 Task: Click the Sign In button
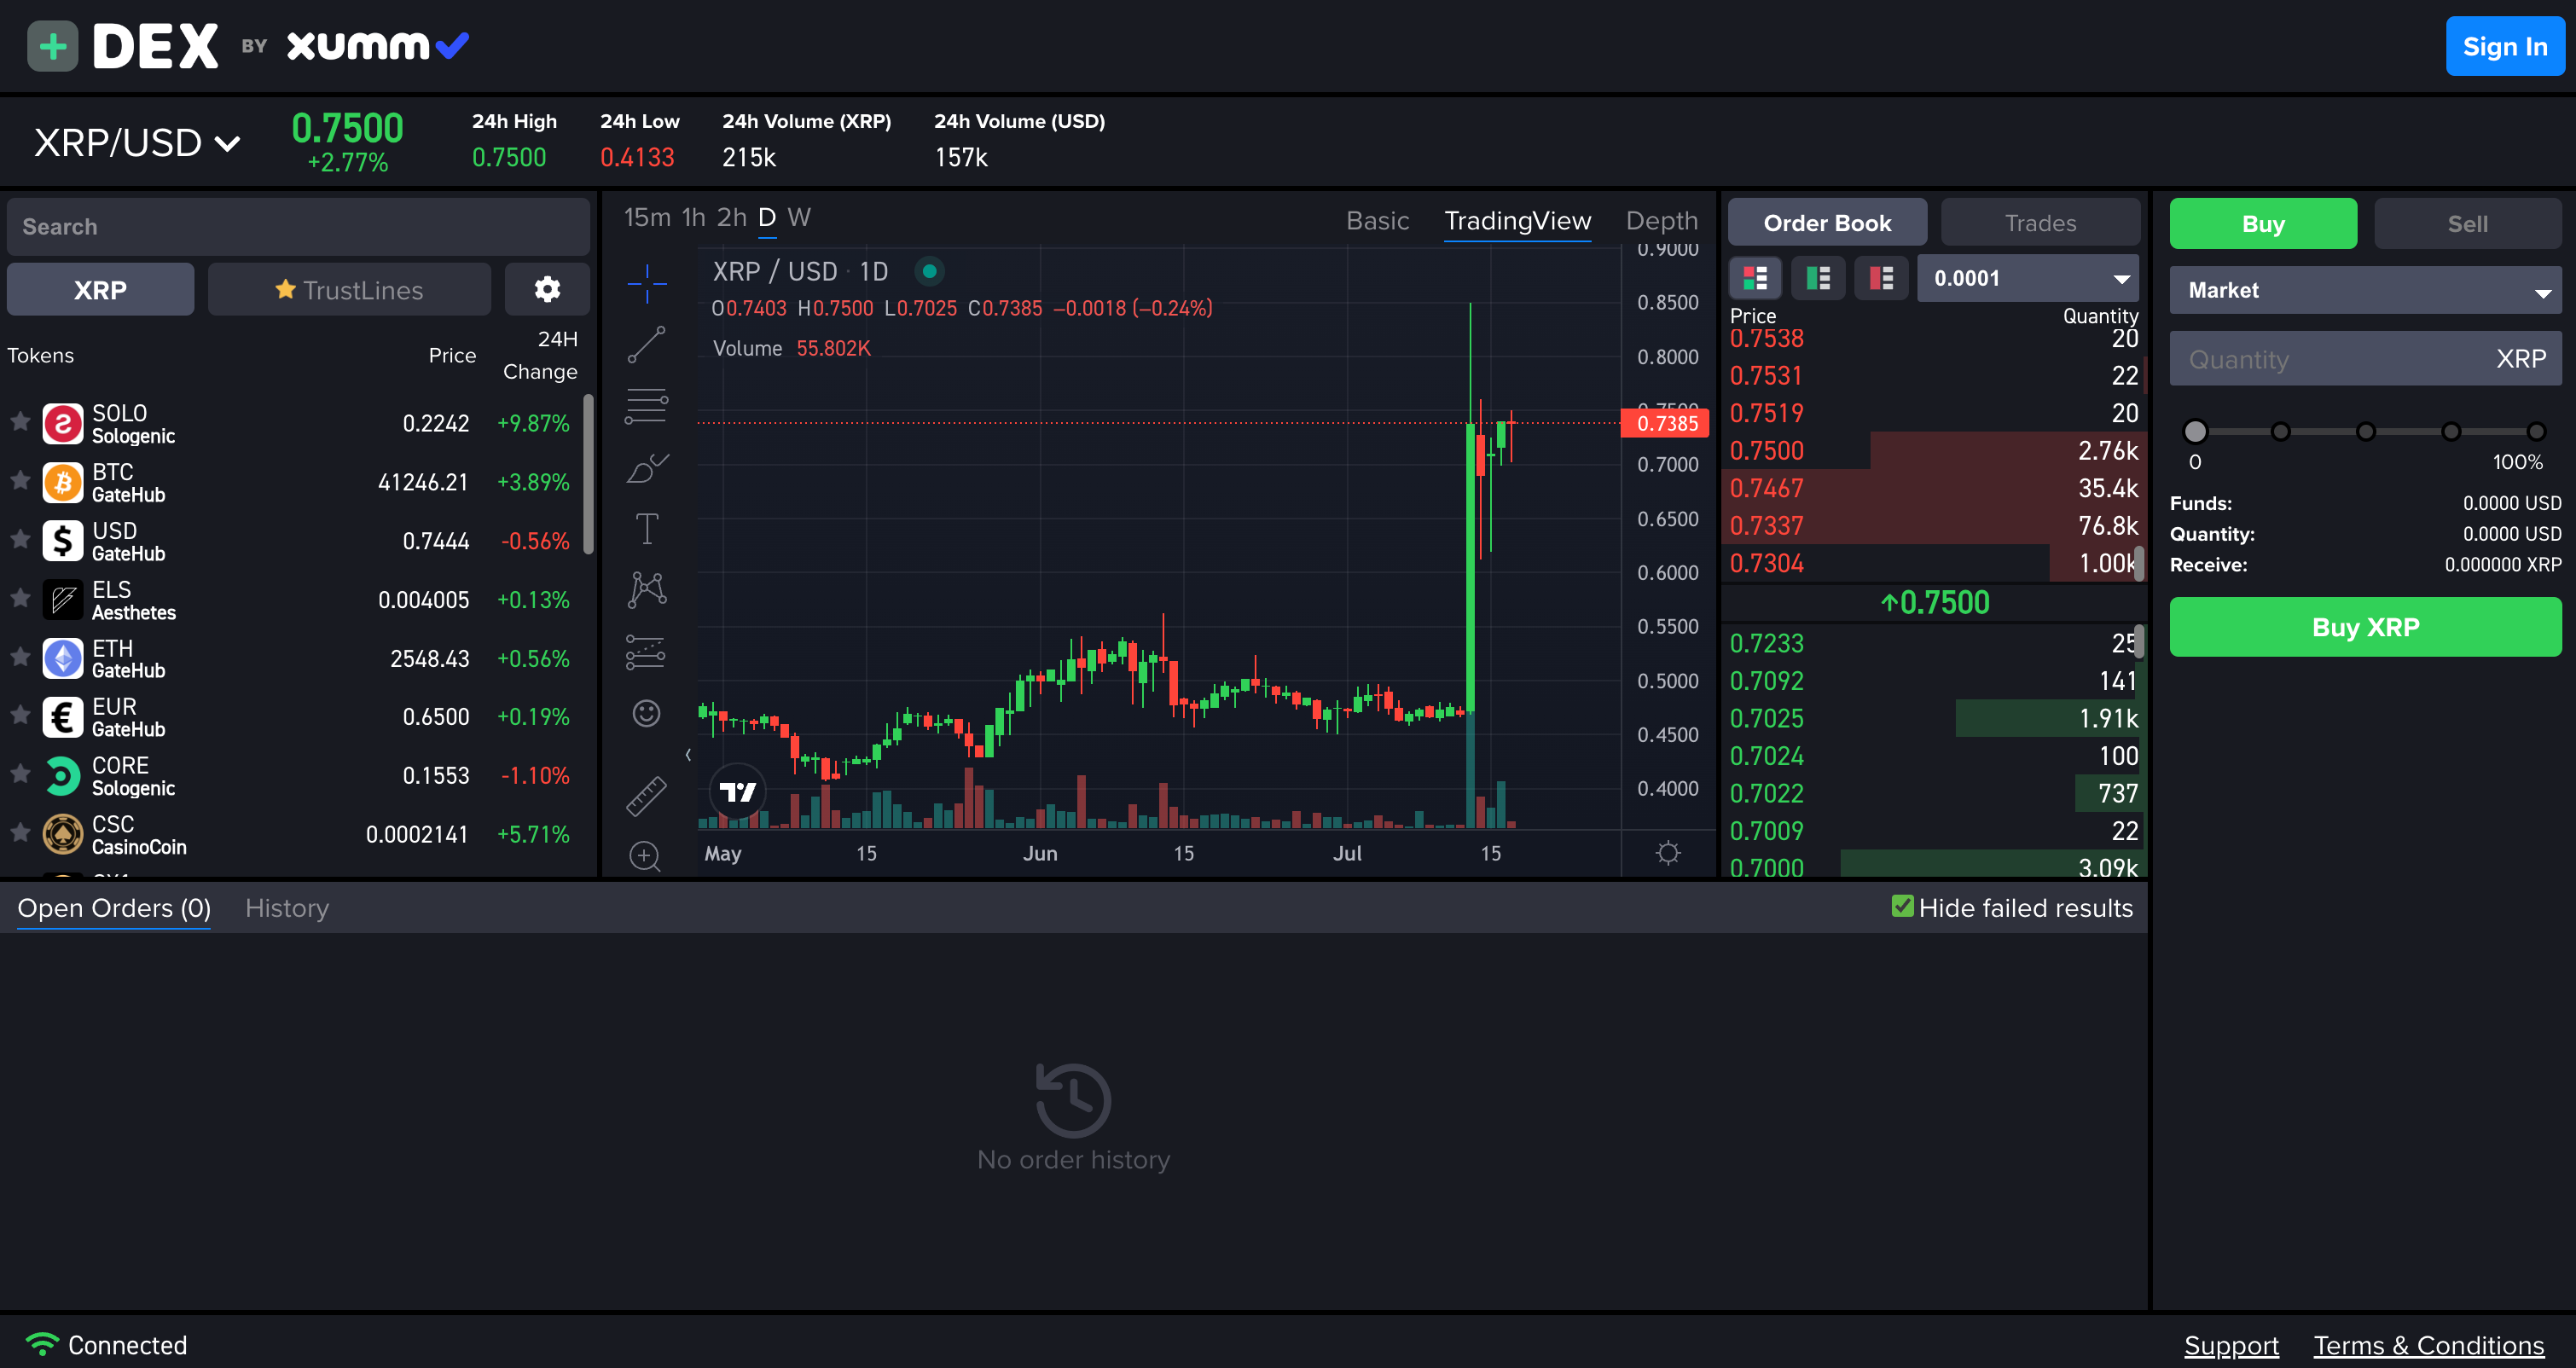[2505, 46]
